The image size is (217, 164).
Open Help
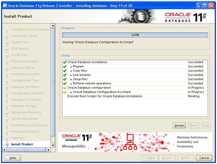(x=13, y=158)
